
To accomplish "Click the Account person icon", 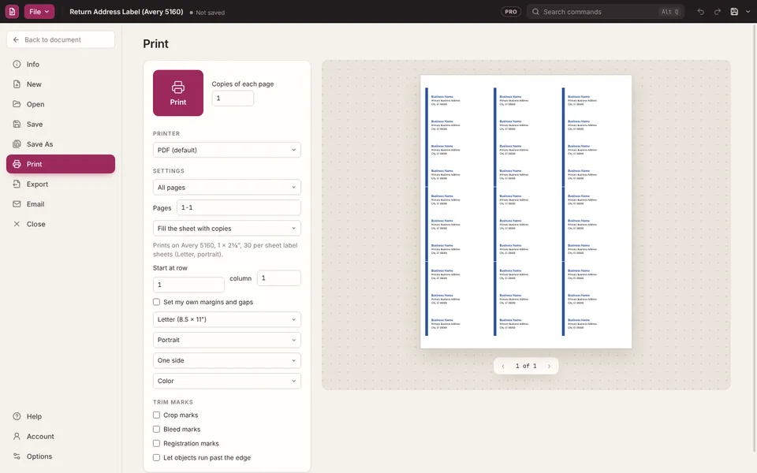I will [17, 436].
